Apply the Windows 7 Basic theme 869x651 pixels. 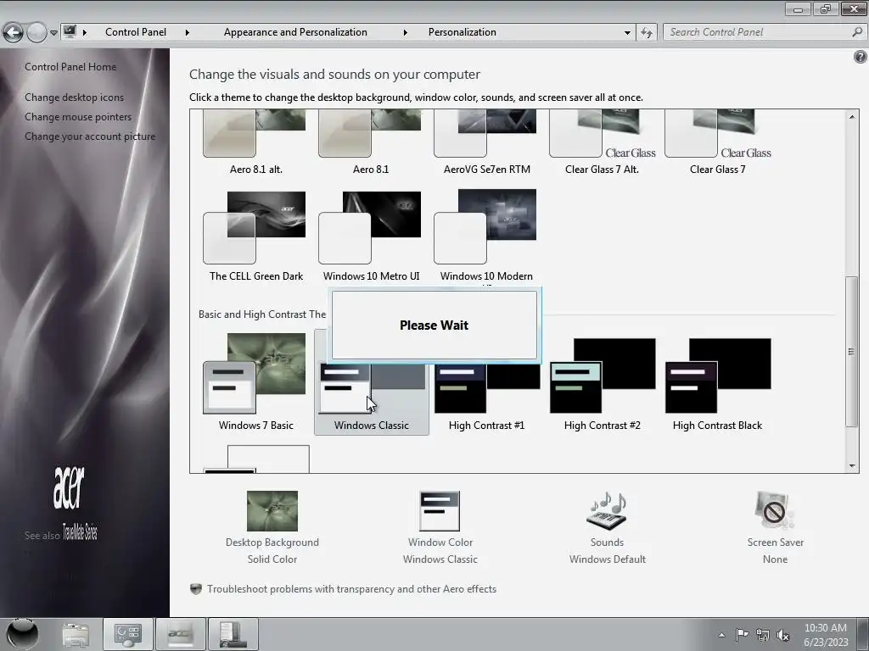tap(255, 382)
